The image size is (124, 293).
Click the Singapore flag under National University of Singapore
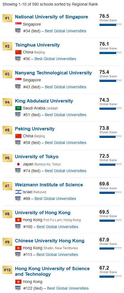point(18,24)
